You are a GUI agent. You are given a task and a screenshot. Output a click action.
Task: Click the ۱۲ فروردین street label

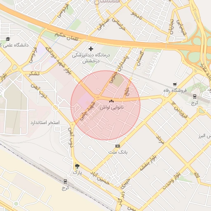tap(179, 110)
